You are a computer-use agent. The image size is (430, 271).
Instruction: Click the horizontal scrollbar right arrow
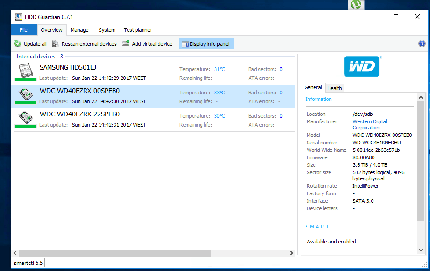(292, 253)
